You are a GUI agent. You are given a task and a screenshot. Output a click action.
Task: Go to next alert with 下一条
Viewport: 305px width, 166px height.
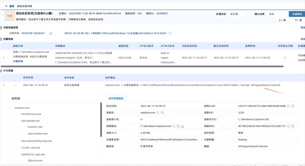point(298,20)
